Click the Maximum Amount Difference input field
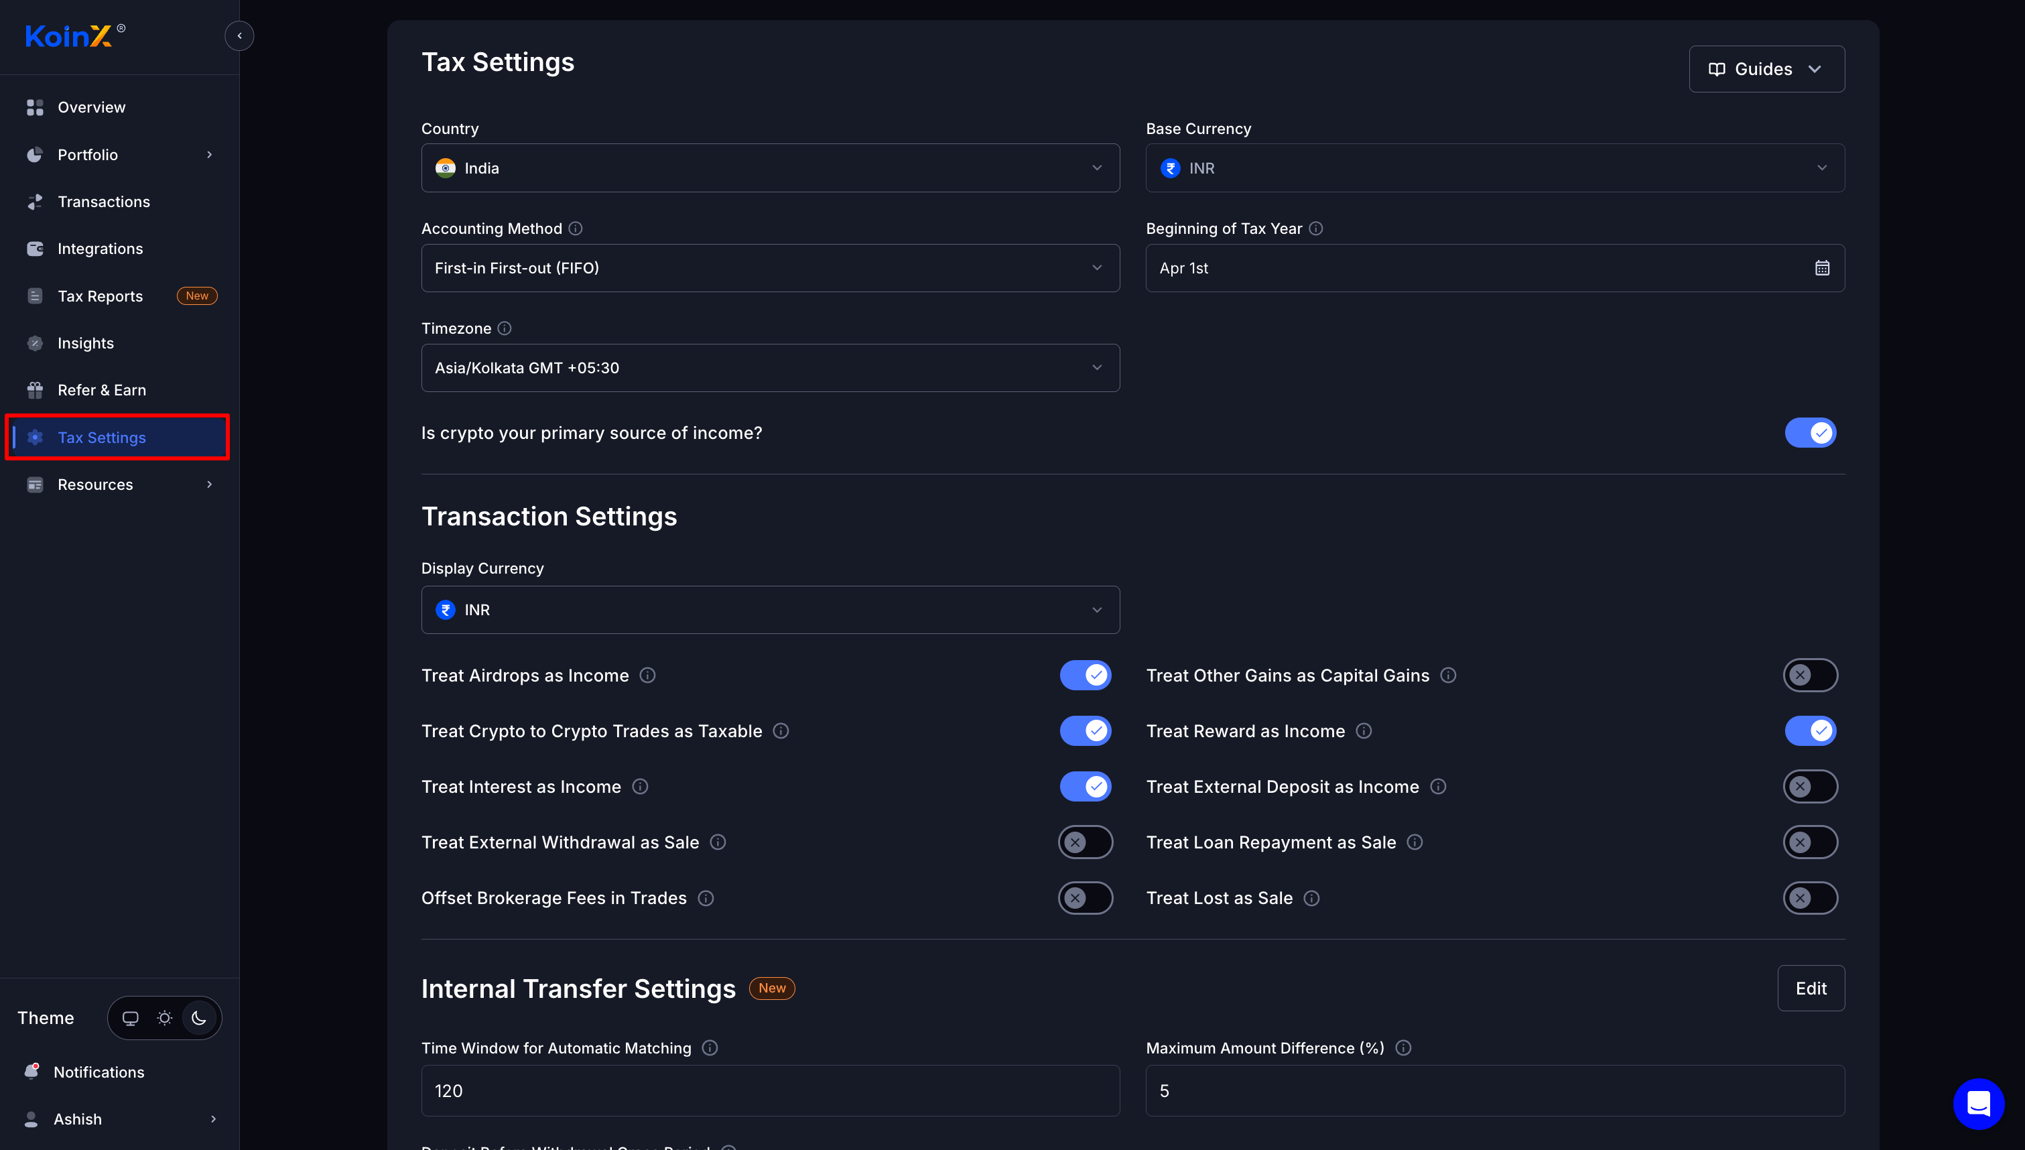 (x=1494, y=1091)
